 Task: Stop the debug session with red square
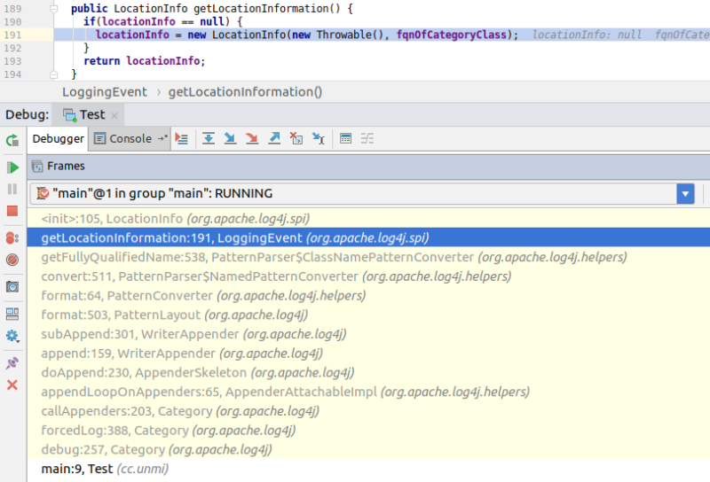pyautogui.click(x=12, y=211)
